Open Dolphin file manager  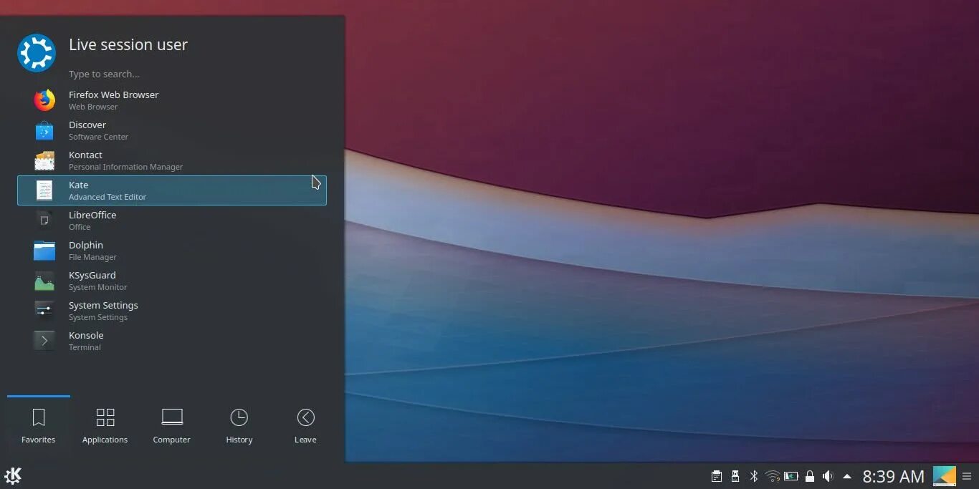pyautogui.click(x=172, y=251)
